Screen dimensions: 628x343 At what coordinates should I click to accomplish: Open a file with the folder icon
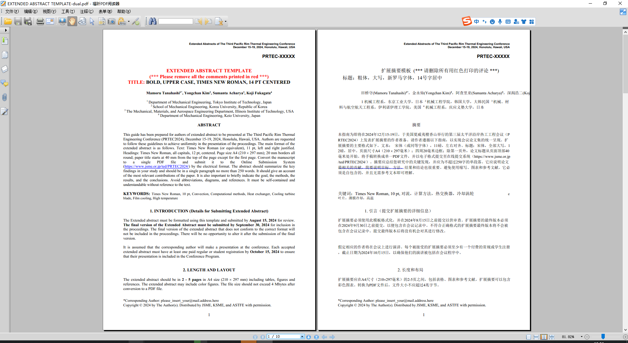(8, 22)
